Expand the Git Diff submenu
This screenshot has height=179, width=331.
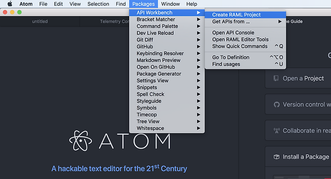pos(167,39)
